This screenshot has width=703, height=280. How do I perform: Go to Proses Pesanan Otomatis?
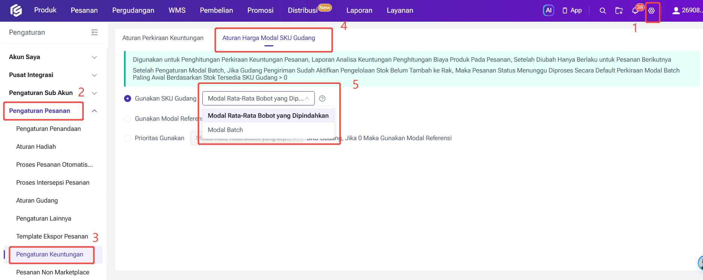pyautogui.click(x=54, y=164)
